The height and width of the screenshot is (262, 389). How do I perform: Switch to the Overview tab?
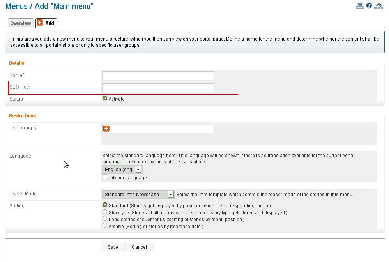tap(21, 23)
